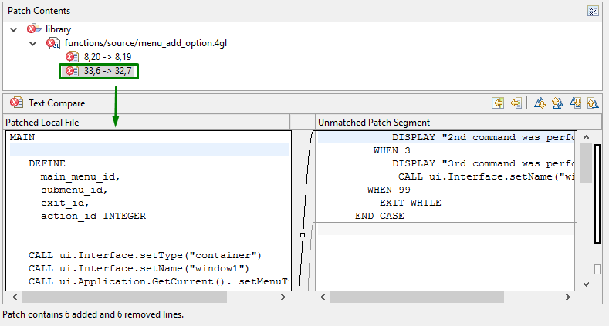Click the small square handle on the center connector
609x326 pixels.
coord(303,234)
